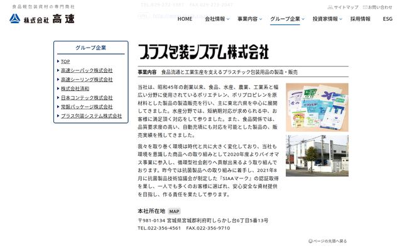
Task: Open 日本コンテック株式会社 sidebar link
Action: coord(87,98)
